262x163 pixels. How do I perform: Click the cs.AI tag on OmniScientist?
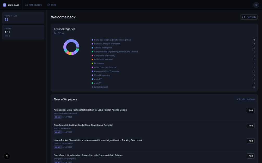tap(58, 132)
